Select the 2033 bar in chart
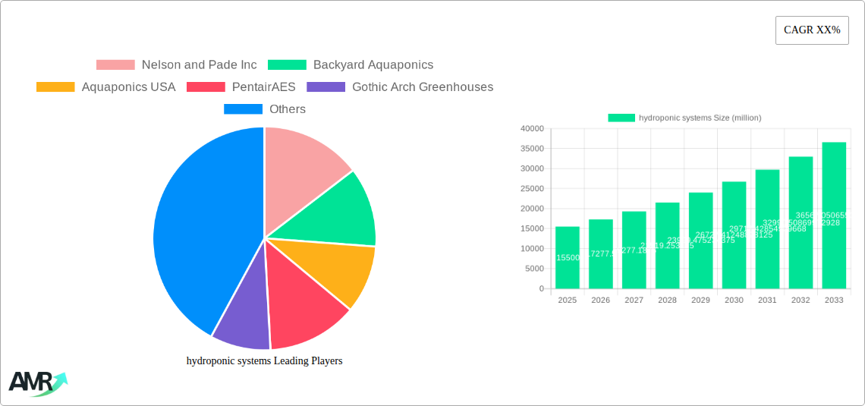 pos(834,216)
